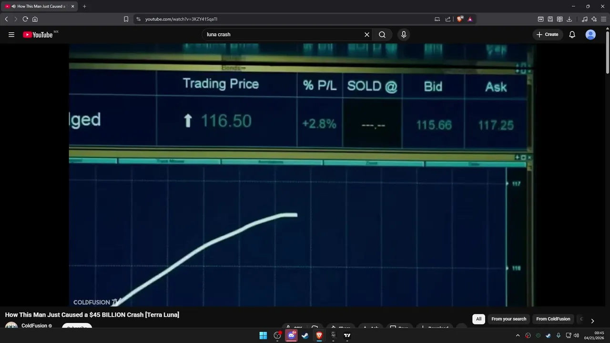Open Brave browser in the taskbar
610x343 pixels.
[319, 335]
